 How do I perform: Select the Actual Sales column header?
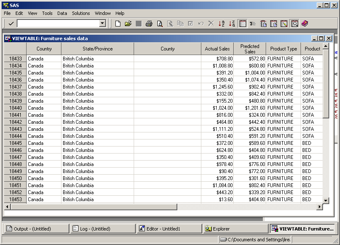[x=217, y=48]
